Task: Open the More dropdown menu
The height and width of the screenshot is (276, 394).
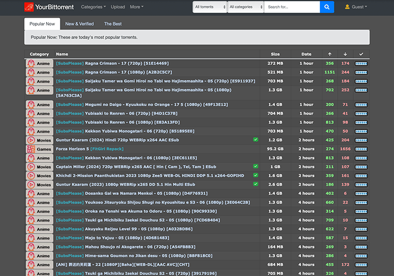Action: [137, 7]
